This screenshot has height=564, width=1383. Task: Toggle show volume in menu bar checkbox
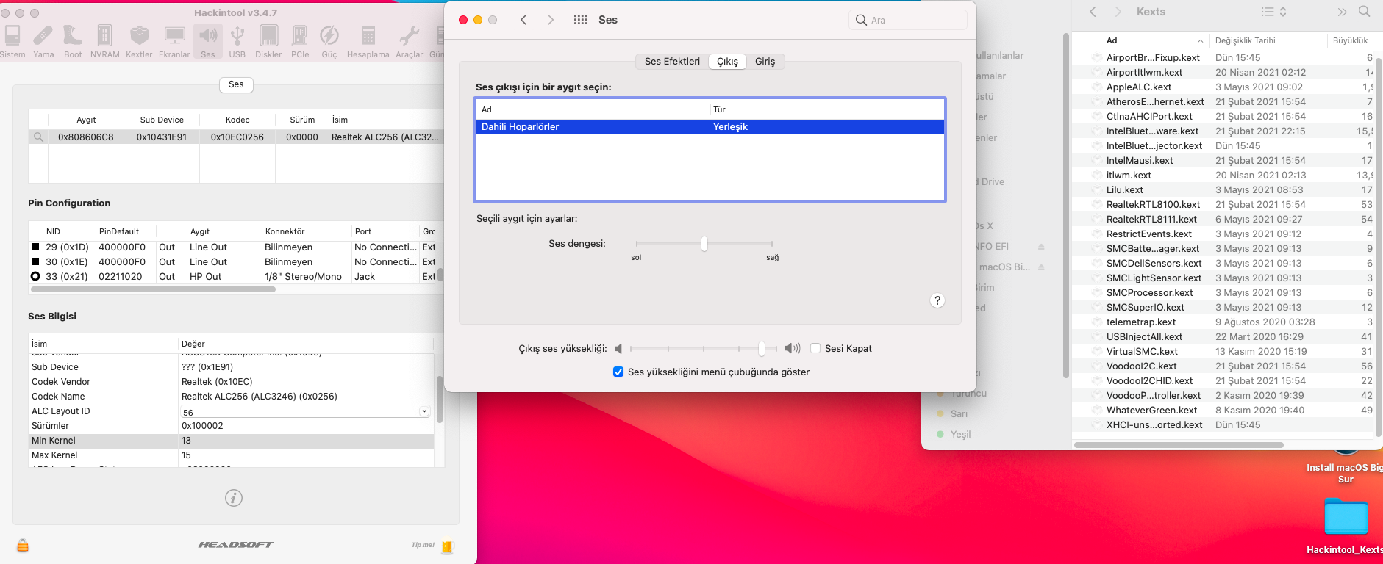click(618, 372)
